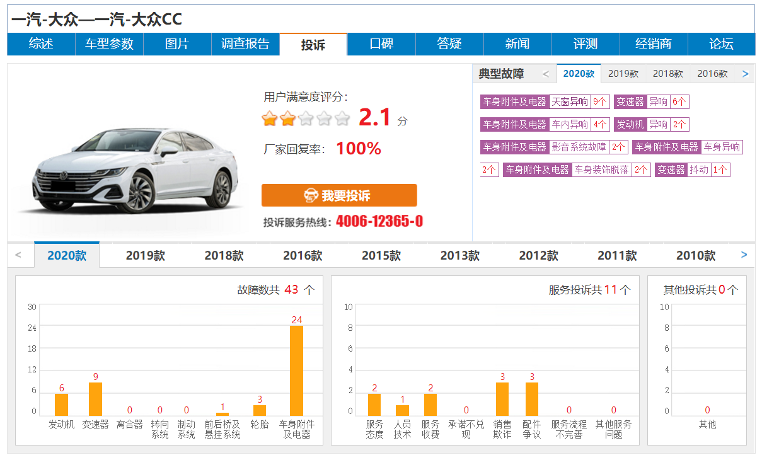762x460 pixels.
Task: Select 2018款 in the chart year tabs
Action: [x=224, y=256]
